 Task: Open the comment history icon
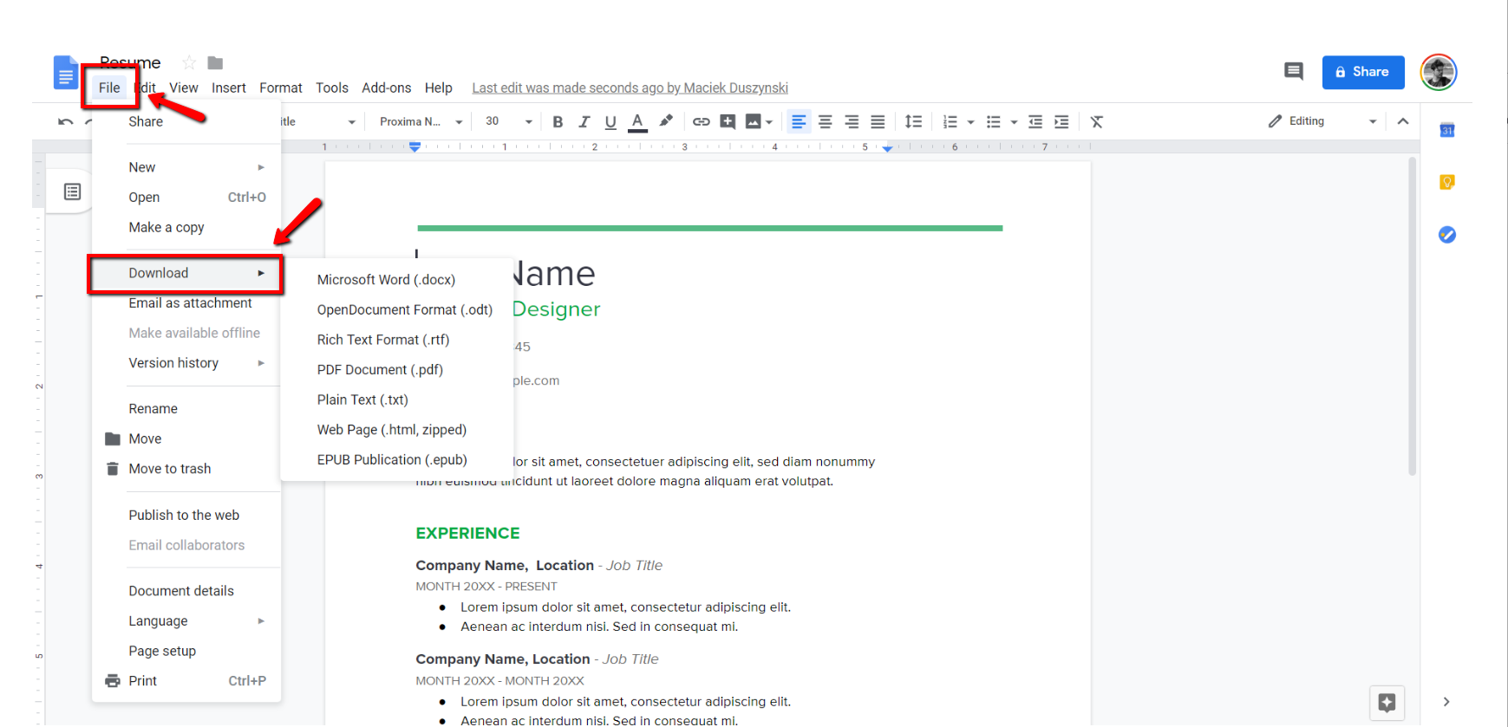[1294, 72]
